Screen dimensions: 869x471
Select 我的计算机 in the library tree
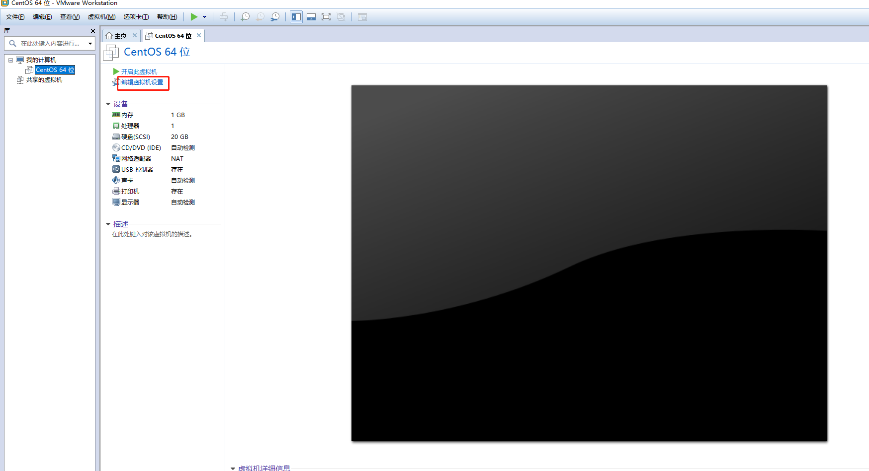pyautogui.click(x=41, y=60)
